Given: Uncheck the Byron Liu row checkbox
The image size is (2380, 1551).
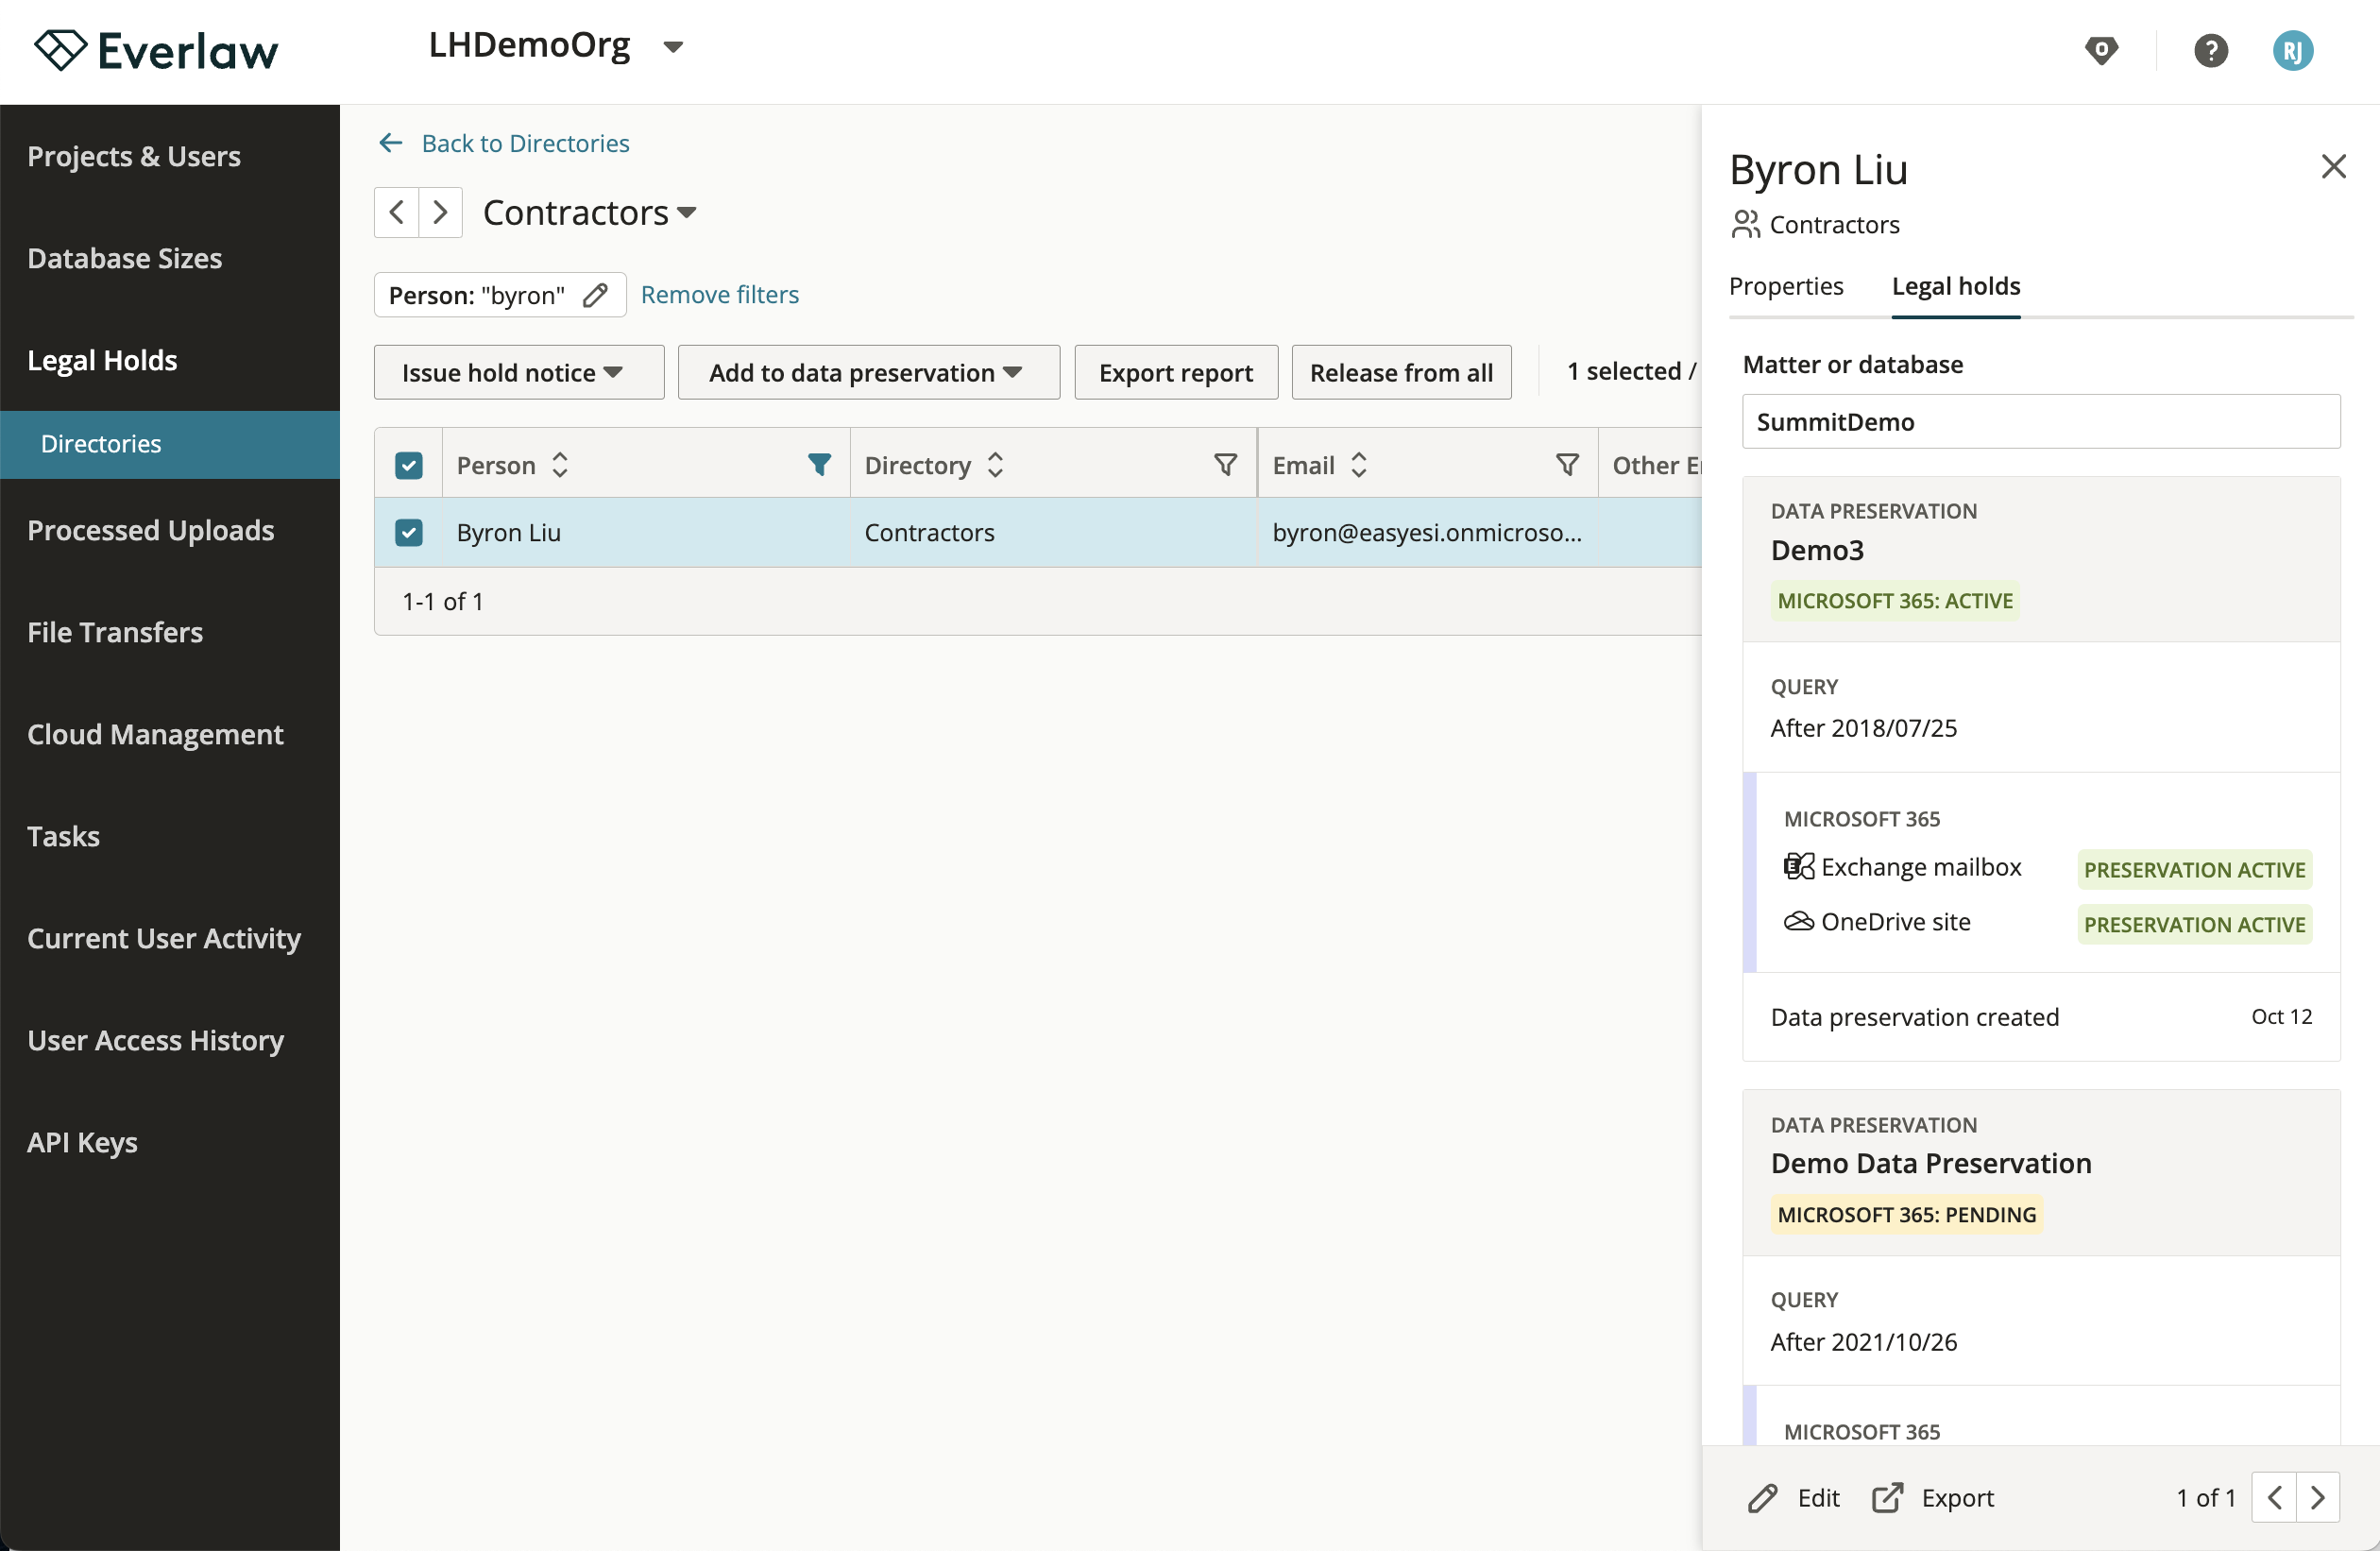Looking at the screenshot, I should click(409, 532).
